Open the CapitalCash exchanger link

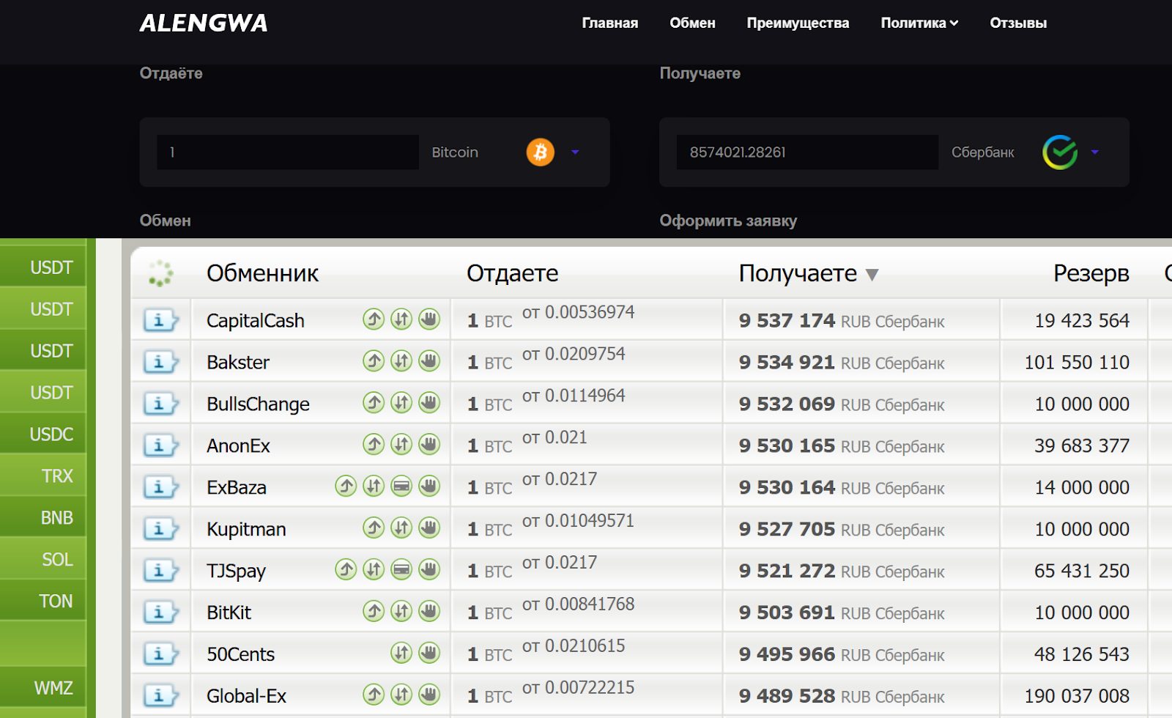[x=255, y=321]
